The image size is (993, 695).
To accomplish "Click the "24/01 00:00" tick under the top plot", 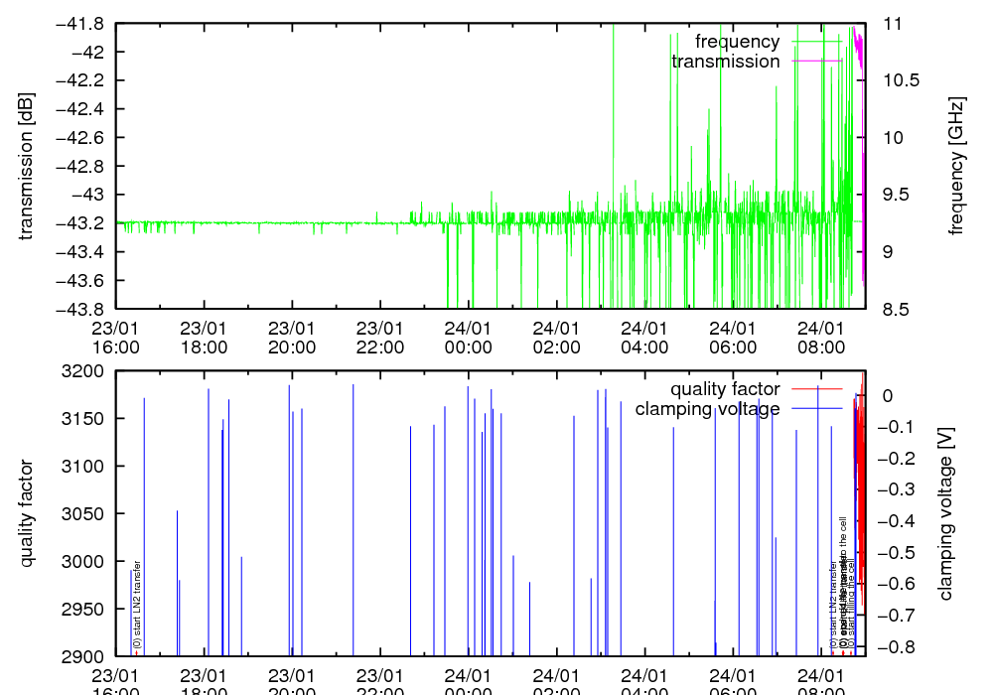I will 468,337.
